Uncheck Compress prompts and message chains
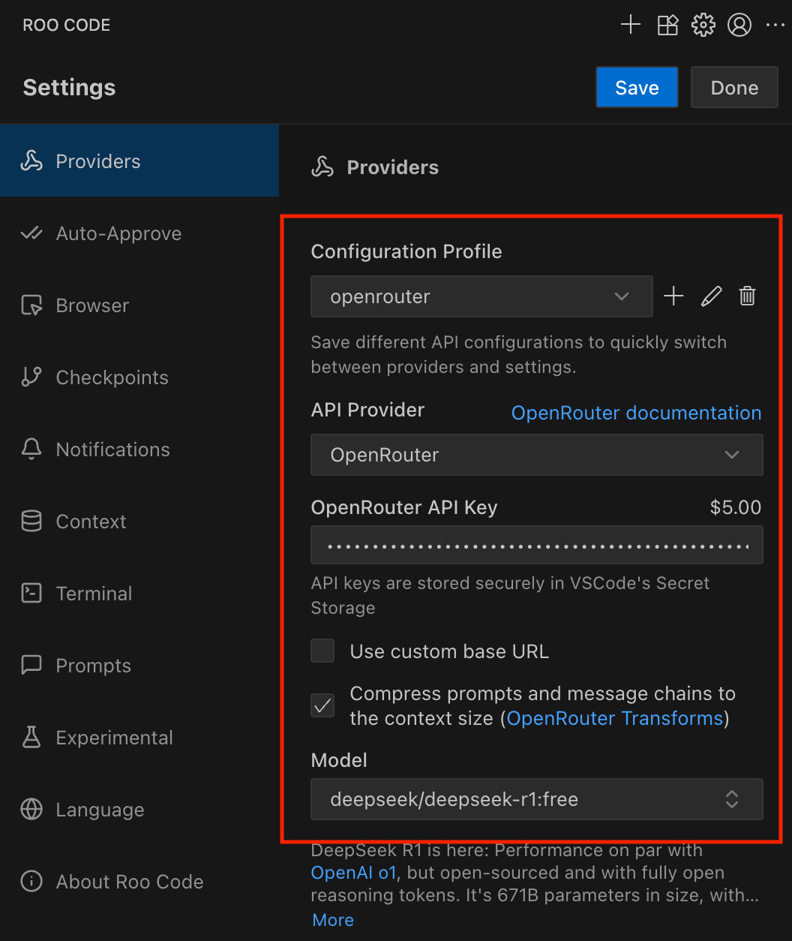The width and height of the screenshot is (792, 941). pyautogui.click(x=322, y=705)
